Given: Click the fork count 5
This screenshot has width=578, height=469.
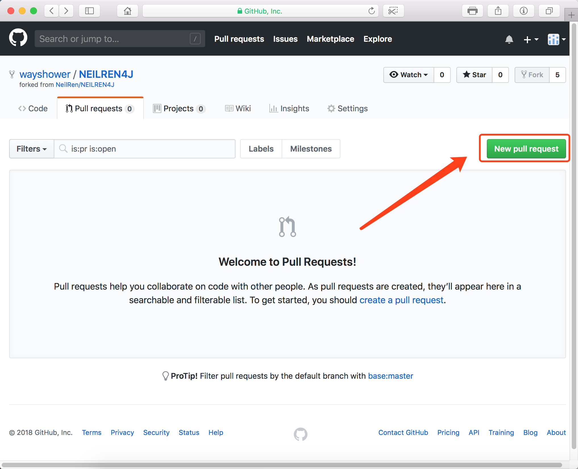Looking at the screenshot, I should [x=557, y=75].
